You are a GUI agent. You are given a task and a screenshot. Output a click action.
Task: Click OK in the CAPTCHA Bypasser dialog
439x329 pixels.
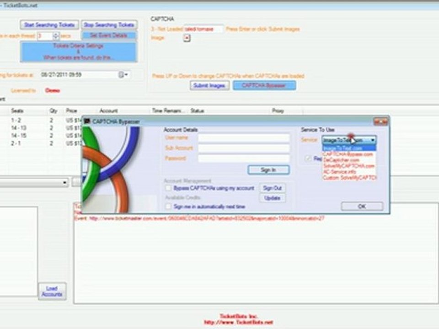pyautogui.click(x=362, y=207)
